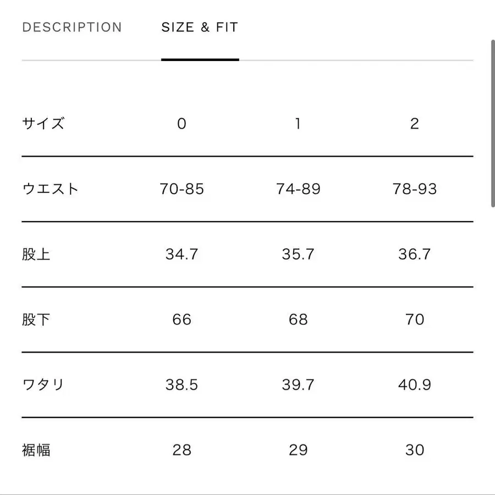Select inseam value 66 for size 0
The image size is (495, 495).
click(x=182, y=320)
